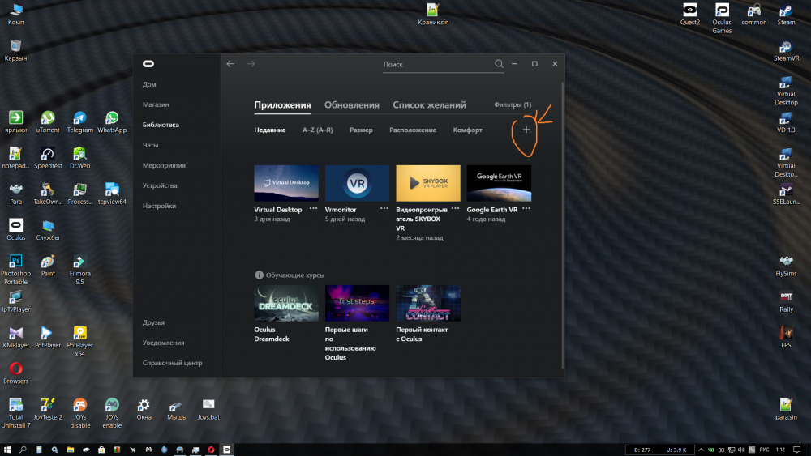
Task: Open the three-dot menu for Vrmonitor
Action: click(384, 209)
